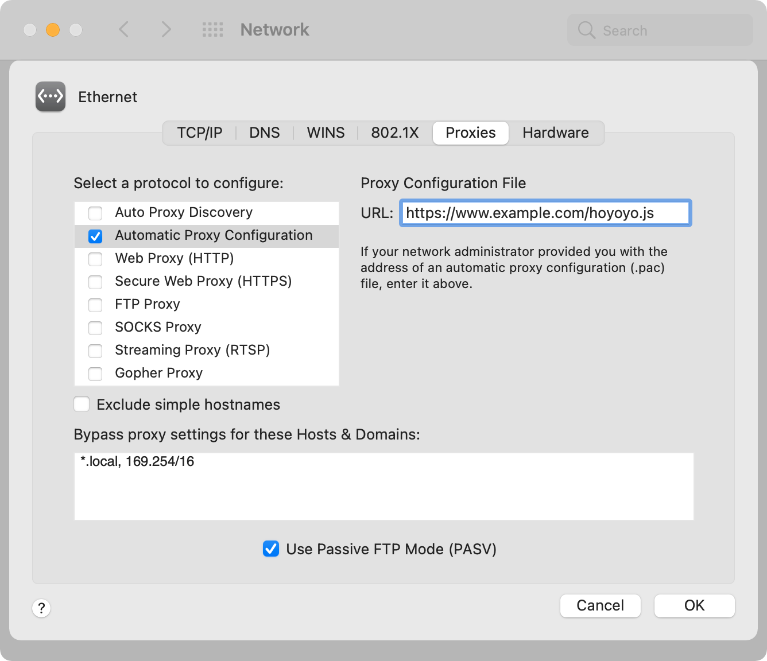This screenshot has width=767, height=661.
Task: Click the proxy configuration URL field
Action: (545, 213)
